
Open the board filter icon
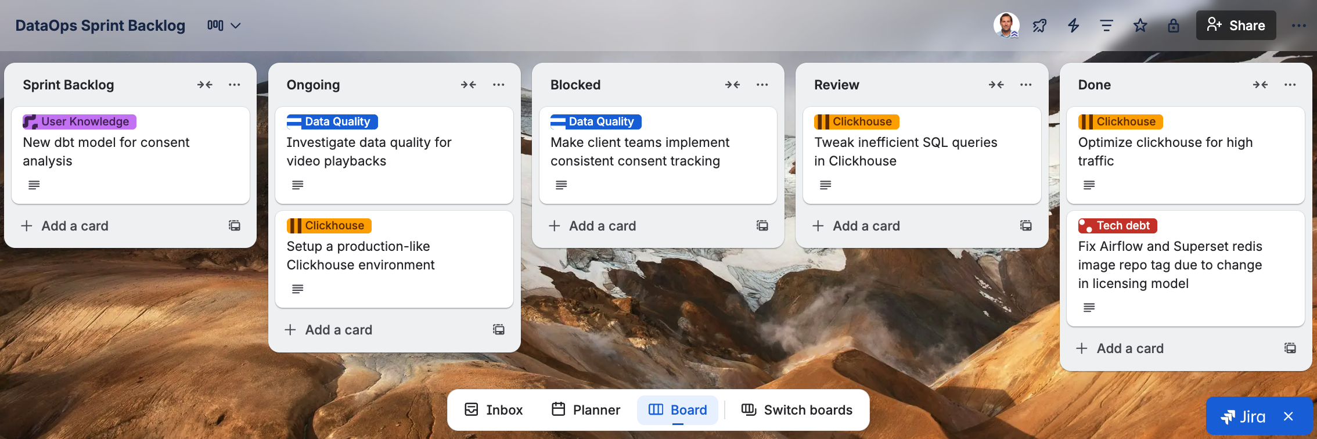pyautogui.click(x=1107, y=26)
